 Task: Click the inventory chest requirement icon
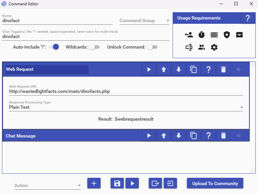(x=239, y=35)
